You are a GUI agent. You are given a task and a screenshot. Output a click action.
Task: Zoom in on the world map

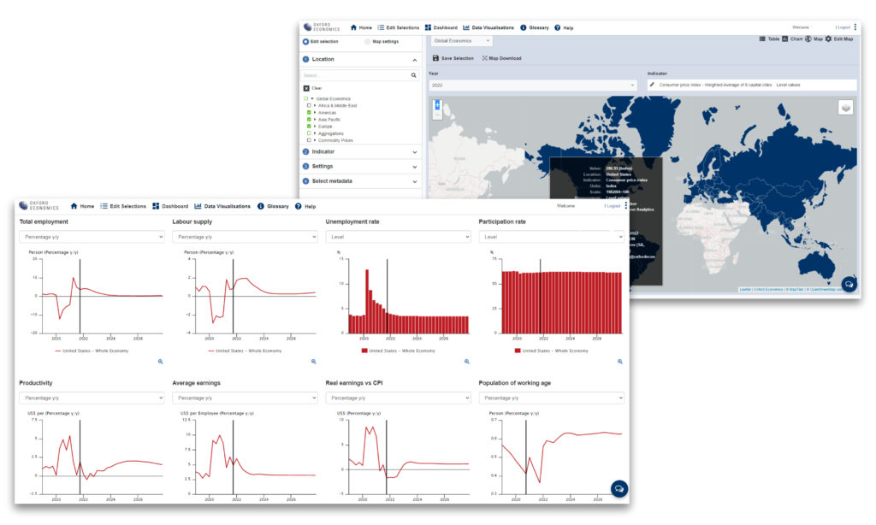click(x=437, y=104)
